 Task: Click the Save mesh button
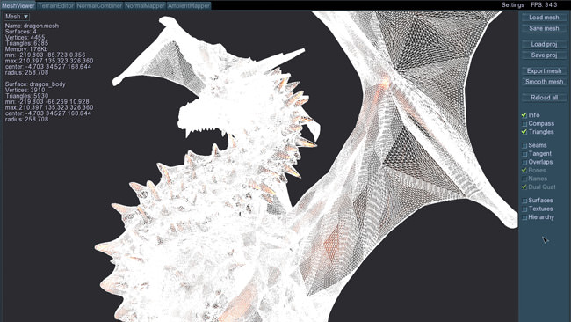click(544, 28)
